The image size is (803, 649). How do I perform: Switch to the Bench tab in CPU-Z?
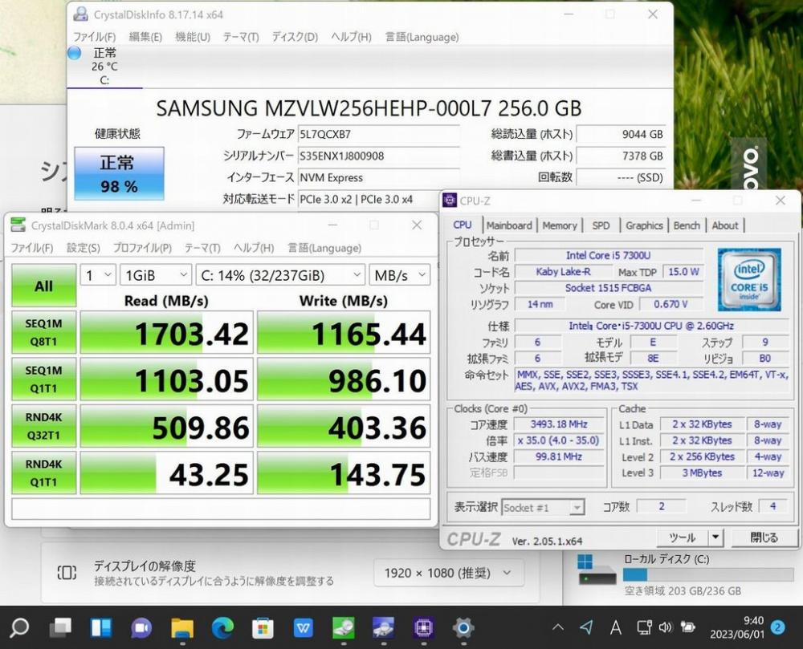(687, 225)
